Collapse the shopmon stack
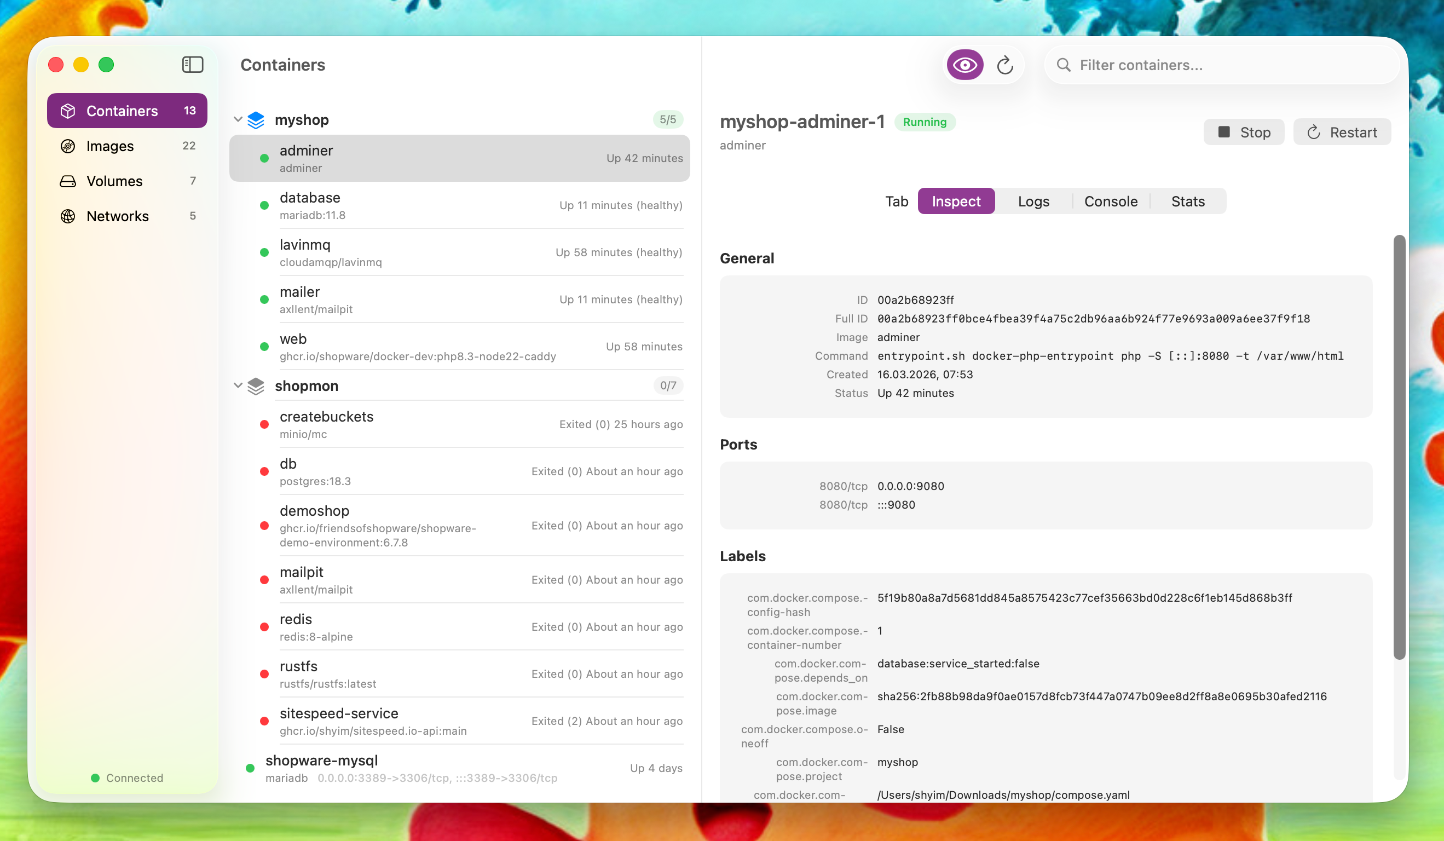1444x841 pixels. [237, 385]
